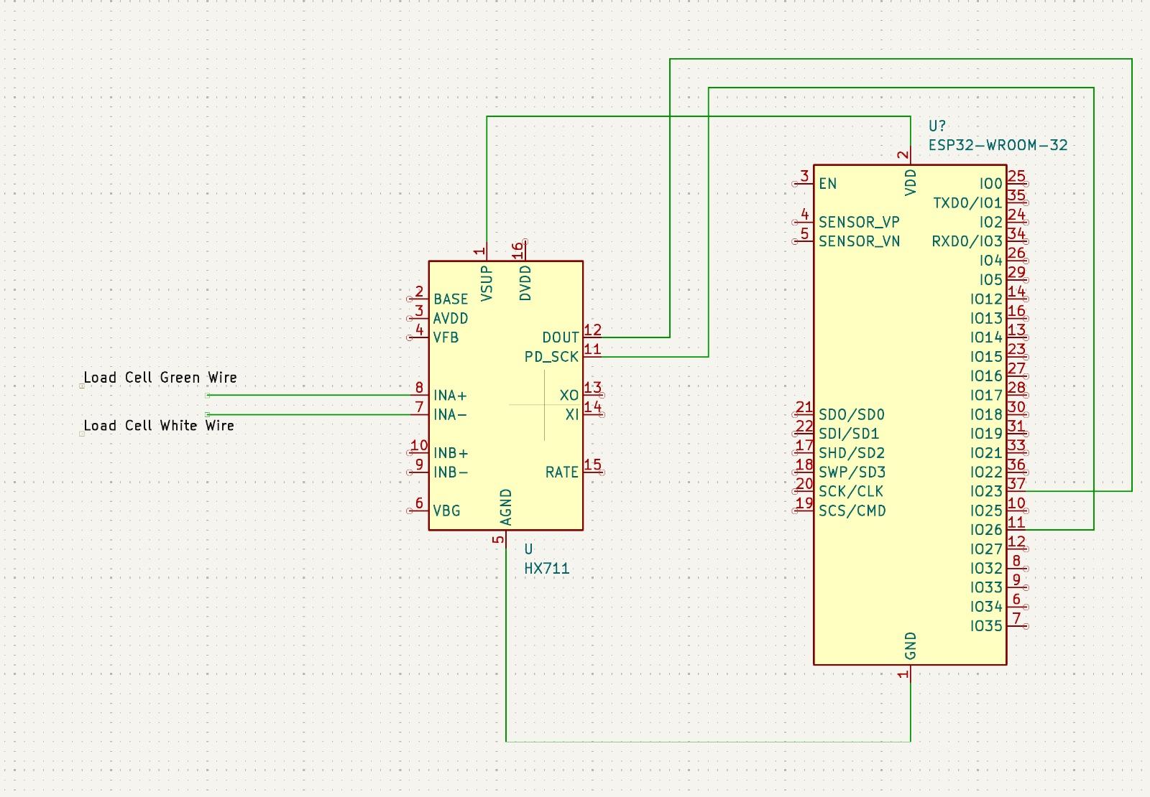
Task: Select the IO13 pin label
Action: click(x=986, y=319)
